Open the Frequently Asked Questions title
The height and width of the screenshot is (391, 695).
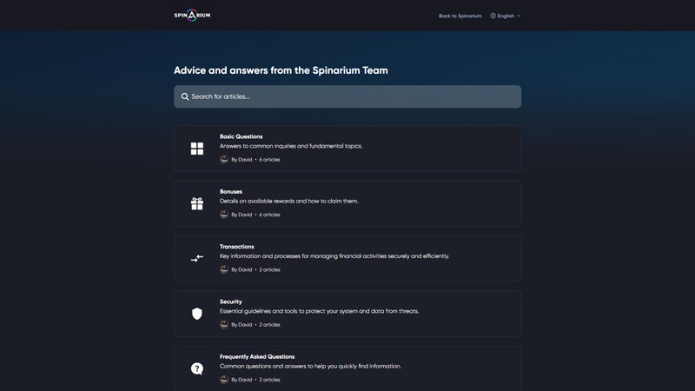(257, 356)
